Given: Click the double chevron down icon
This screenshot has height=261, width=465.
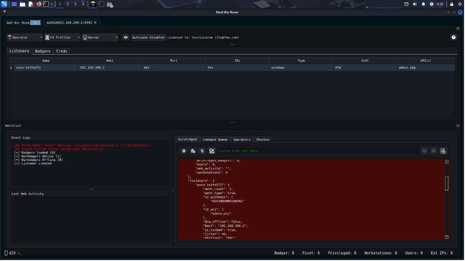Looking at the screenshot, I should 425,151.
